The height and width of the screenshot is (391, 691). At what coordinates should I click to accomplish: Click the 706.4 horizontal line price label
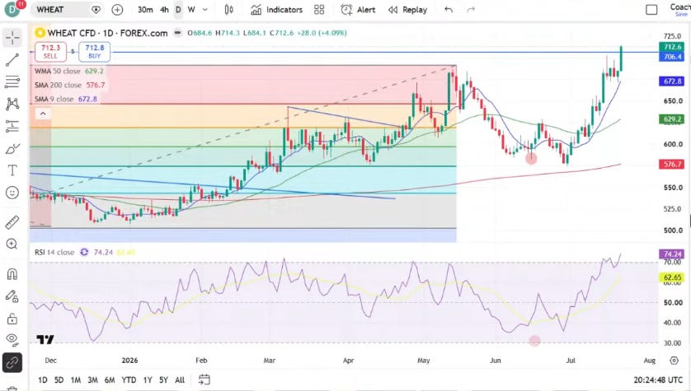tap(671, 56)
